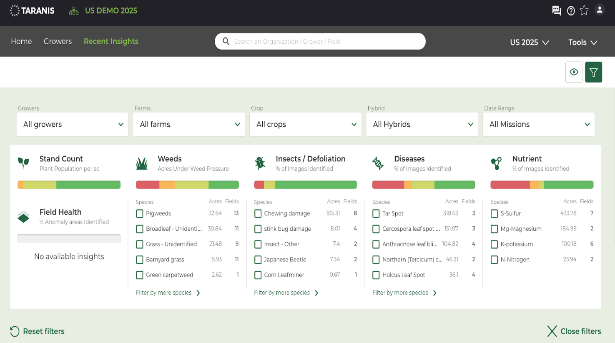This screenshot has width=615, height=343.
Task: Click the organization hierarchy icon
Action: point(74,11)
